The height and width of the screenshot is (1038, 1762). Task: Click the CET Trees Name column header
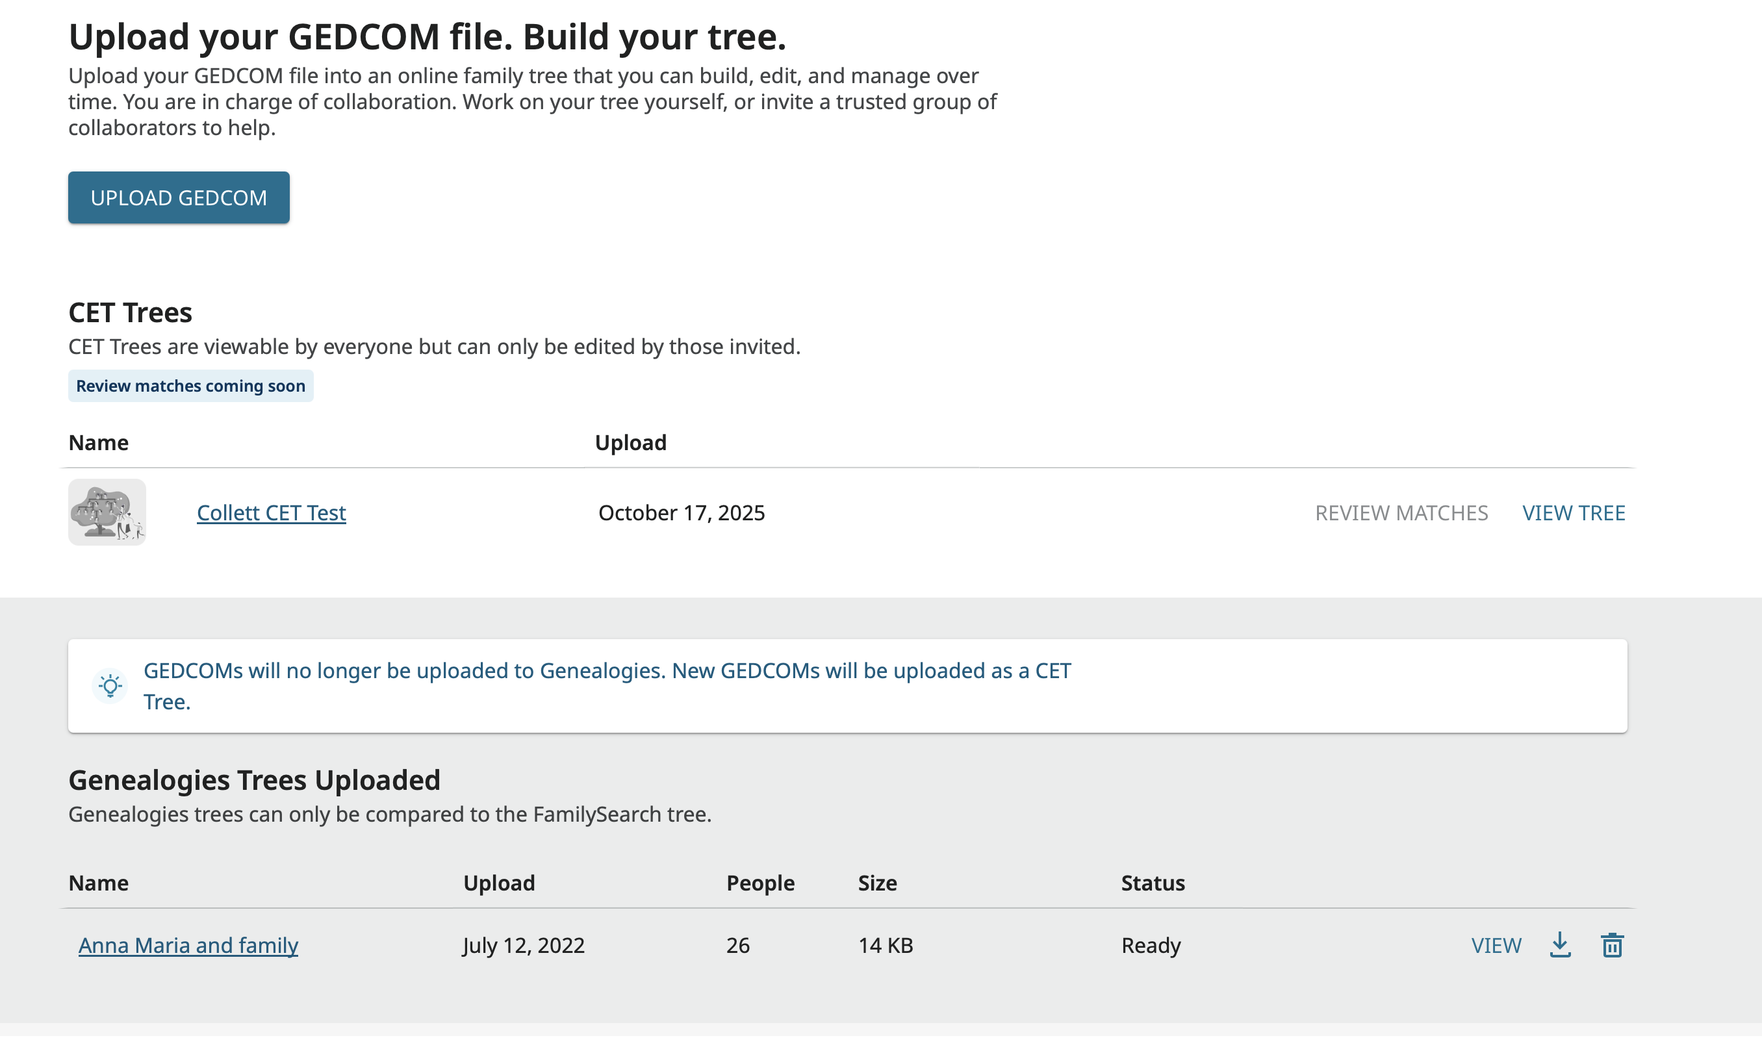click(x=99, y=443)
